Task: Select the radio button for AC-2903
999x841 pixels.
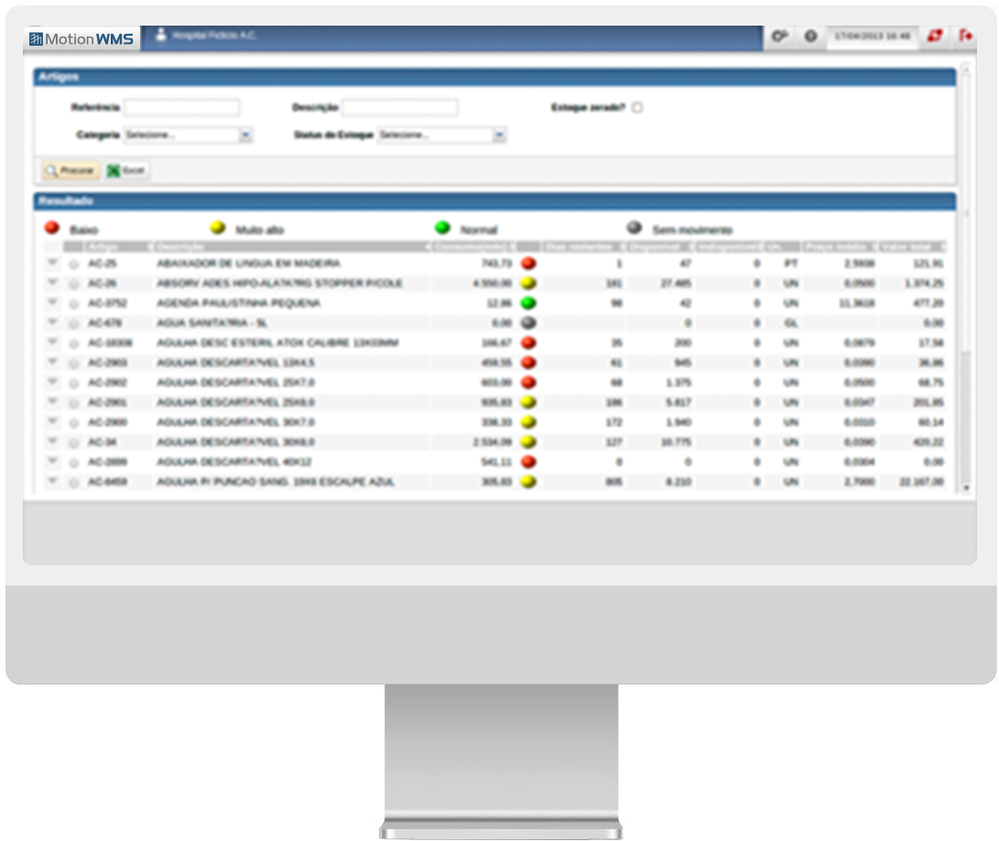Action: (74, 363)
